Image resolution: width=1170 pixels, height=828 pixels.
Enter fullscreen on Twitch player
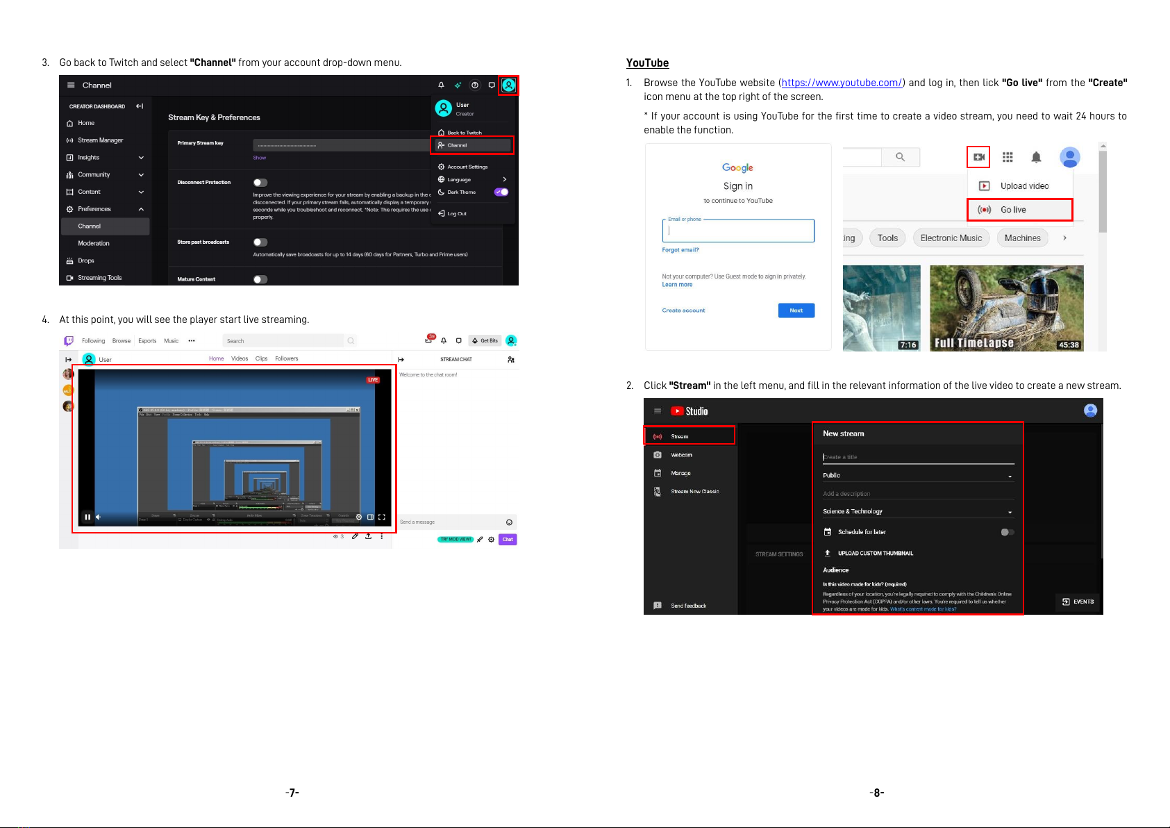pyautogui.click(x=381, y=517)
